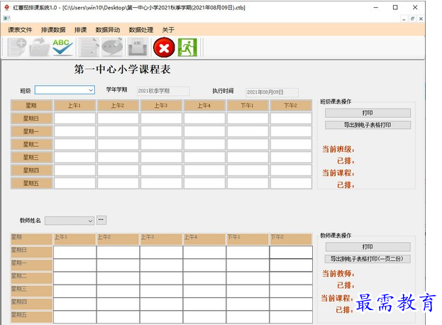Click the 第一中心小学课程表 title
442x325 pixels.
coord(122,70)
